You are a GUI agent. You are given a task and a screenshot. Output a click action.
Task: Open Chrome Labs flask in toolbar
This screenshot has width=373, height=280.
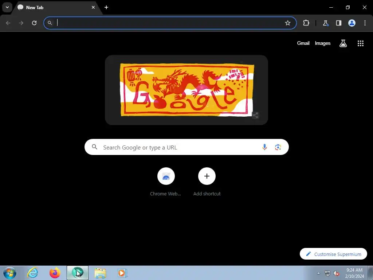[325, 23]
